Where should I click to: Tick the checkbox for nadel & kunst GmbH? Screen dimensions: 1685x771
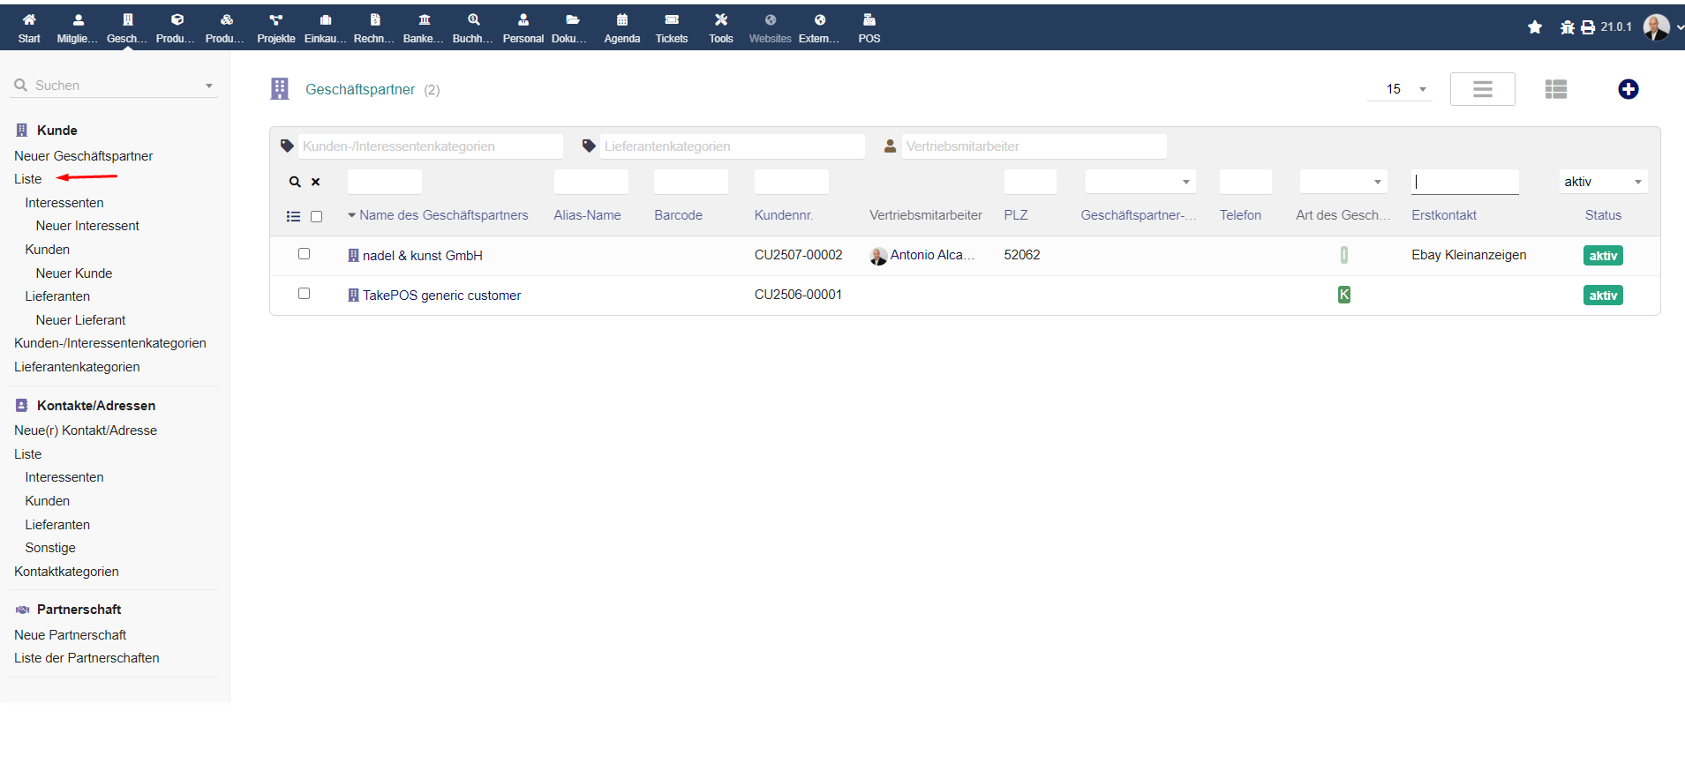click(304, 254)
